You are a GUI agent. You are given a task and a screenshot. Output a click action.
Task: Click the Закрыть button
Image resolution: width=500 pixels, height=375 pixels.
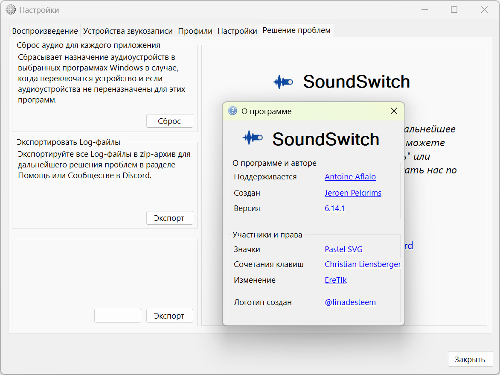pyautogui.click(x=470, y=359)
